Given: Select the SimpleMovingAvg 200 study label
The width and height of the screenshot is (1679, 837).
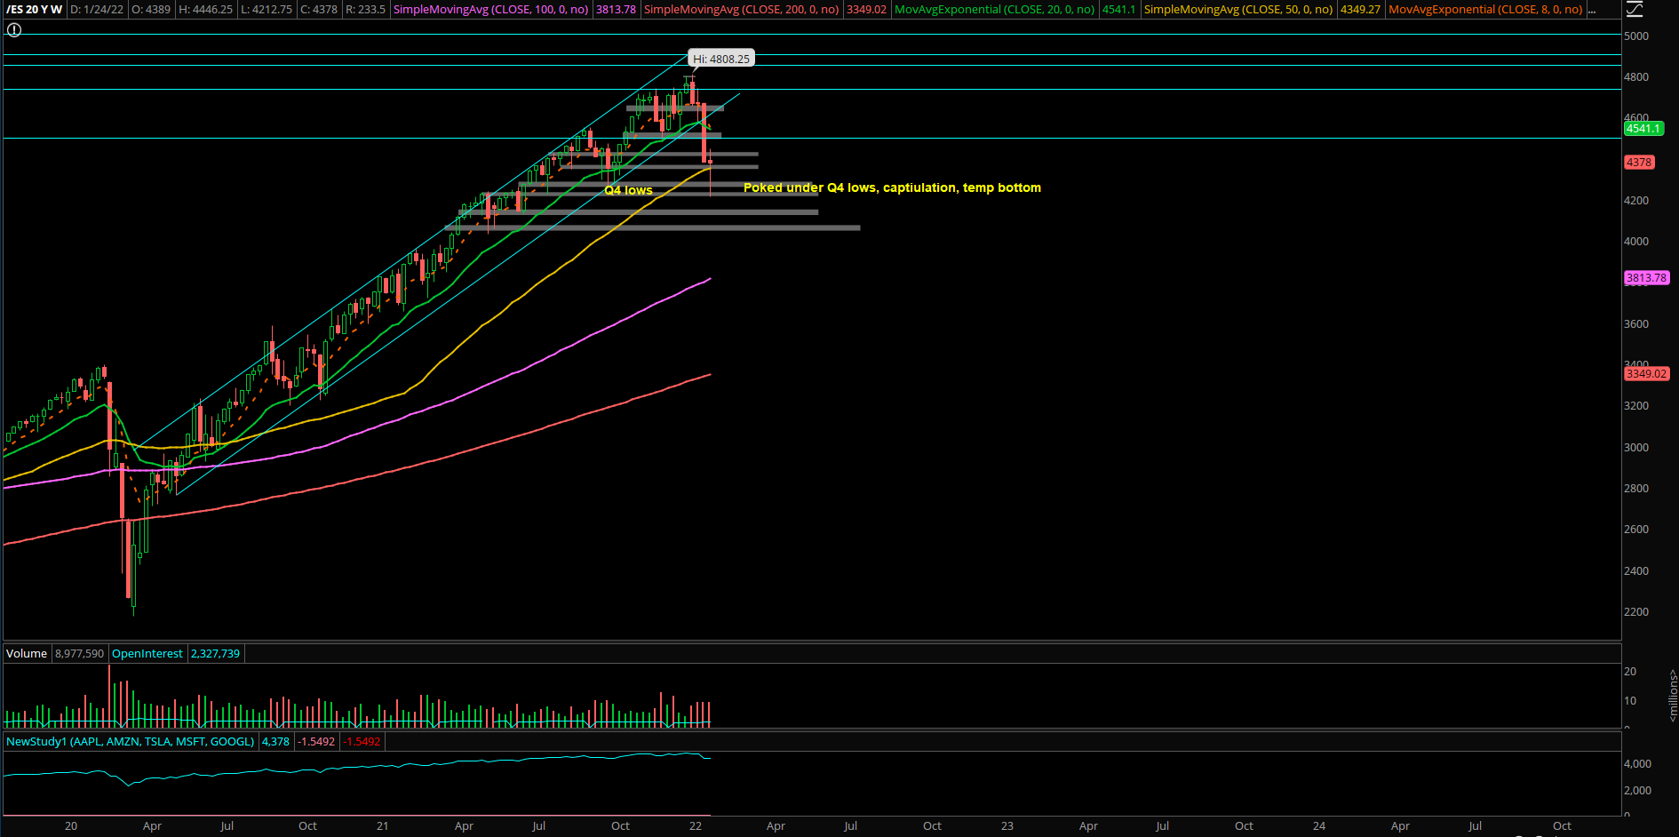Looking at the screenshot, I should [741, 10].
